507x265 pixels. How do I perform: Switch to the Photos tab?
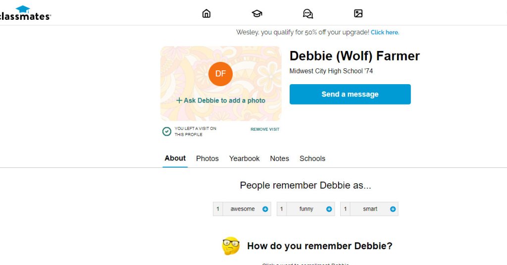[207, 159]
